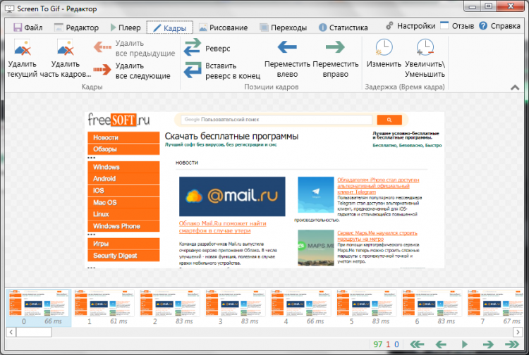Open the Переходы tab
The image size is (529, 355).
click(x=284, y=27)
